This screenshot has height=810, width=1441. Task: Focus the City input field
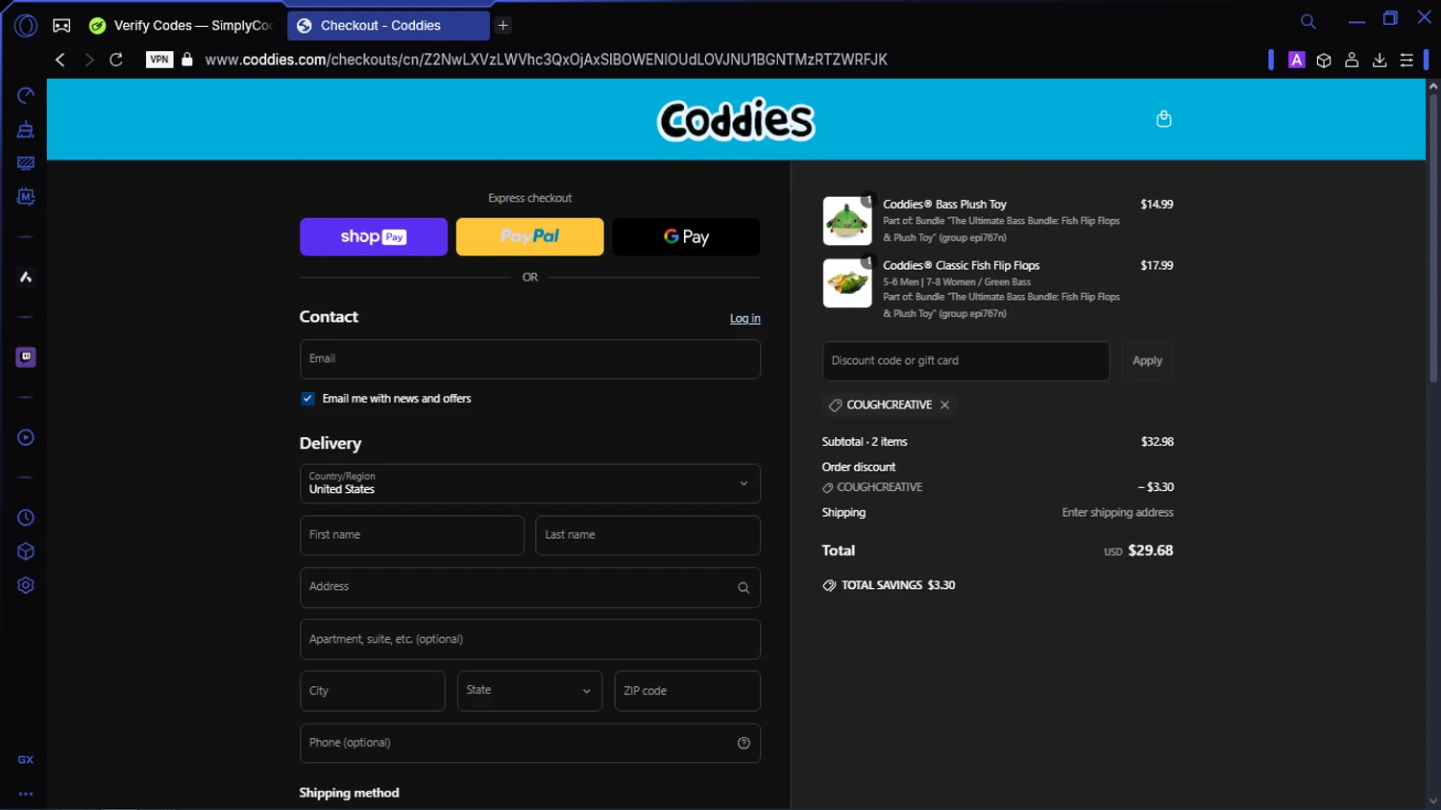pos(372,691)
